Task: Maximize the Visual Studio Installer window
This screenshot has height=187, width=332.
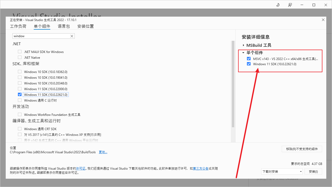Action: (x=314, y=5)
